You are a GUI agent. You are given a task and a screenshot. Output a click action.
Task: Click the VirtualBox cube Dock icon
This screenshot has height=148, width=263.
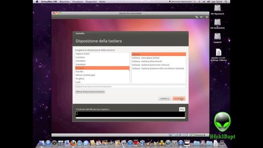143,143
